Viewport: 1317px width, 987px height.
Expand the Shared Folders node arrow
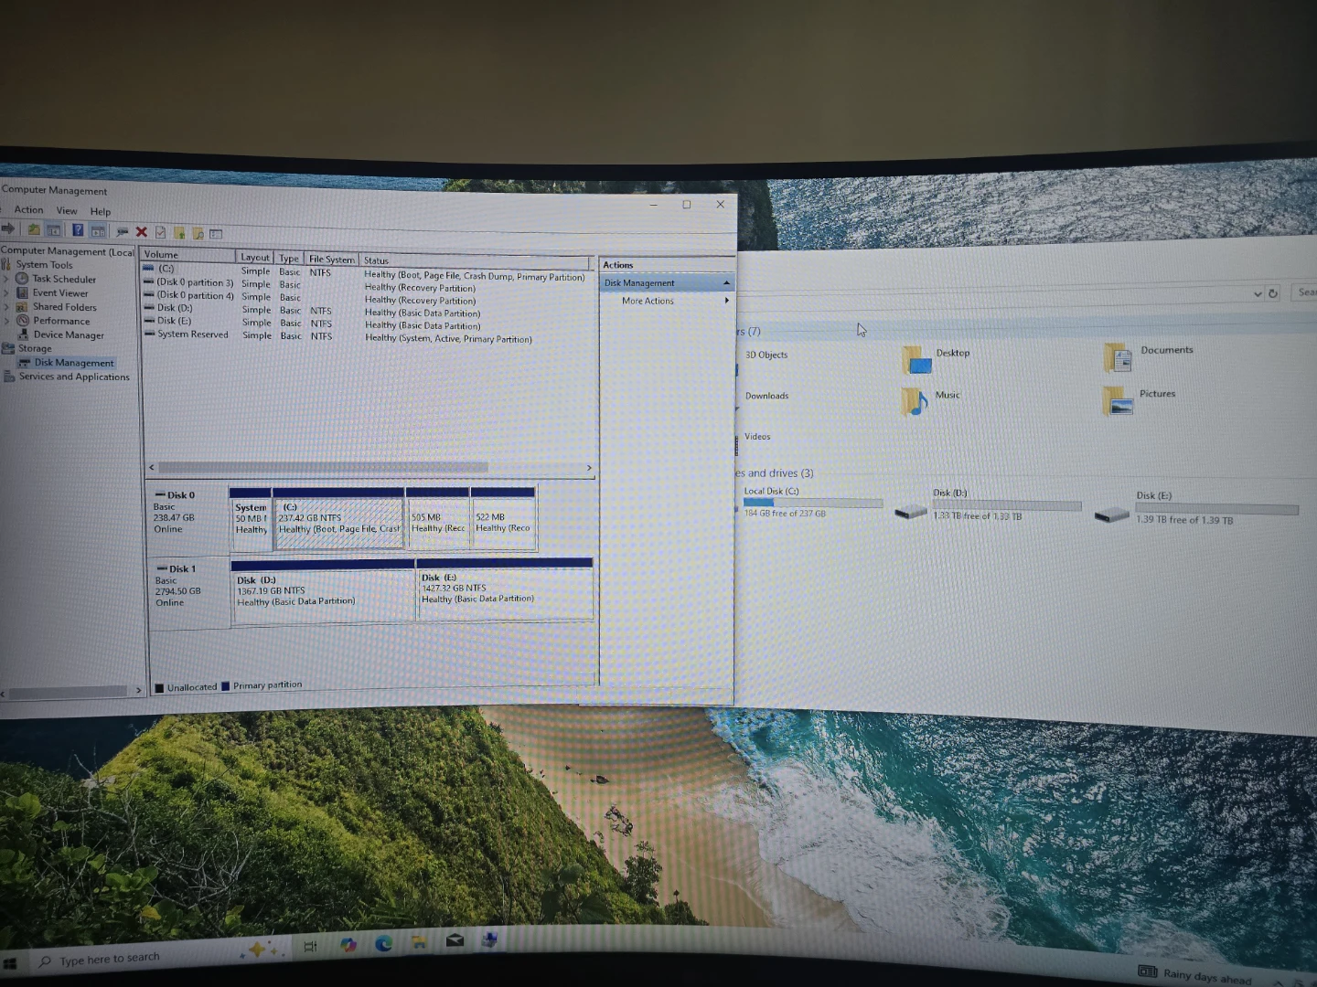coord(6,306)
